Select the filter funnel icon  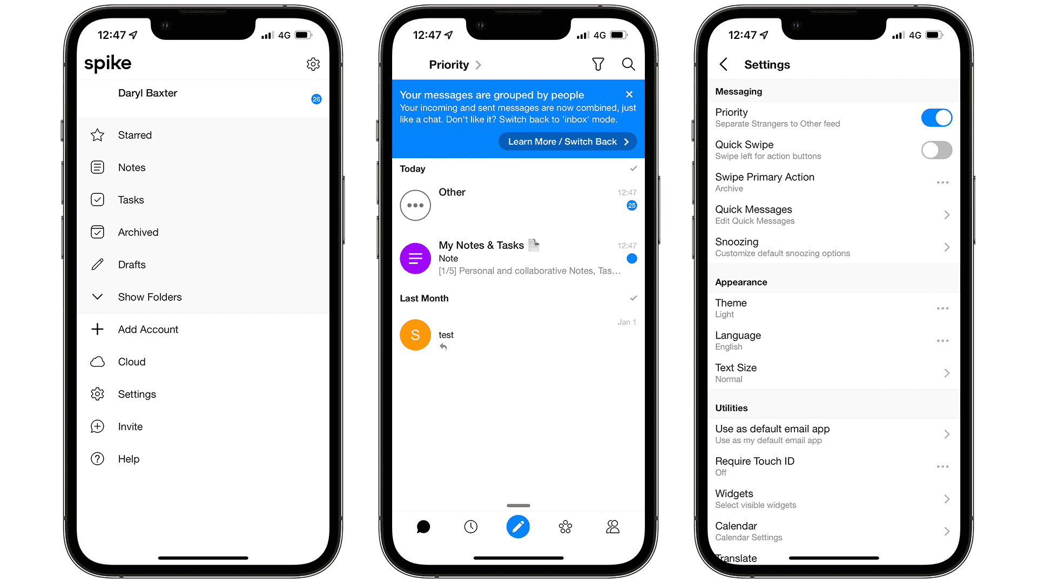click(597, 63)
